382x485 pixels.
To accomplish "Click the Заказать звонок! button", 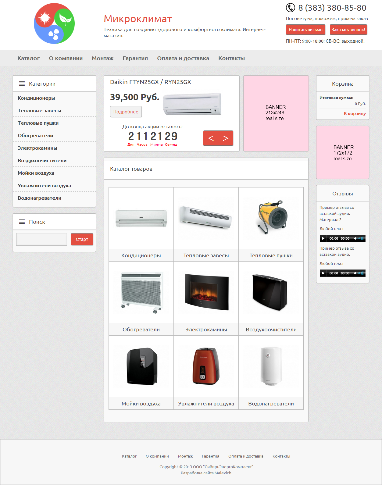I will (x=348, y=30).
